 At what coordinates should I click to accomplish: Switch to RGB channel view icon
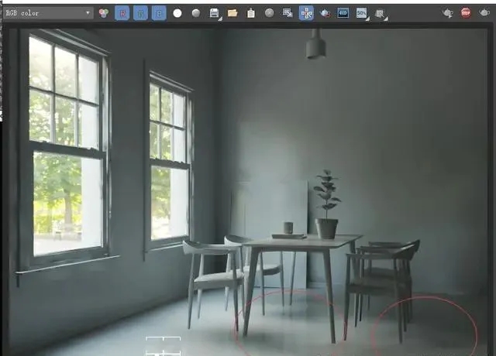(x=104, y=13)
